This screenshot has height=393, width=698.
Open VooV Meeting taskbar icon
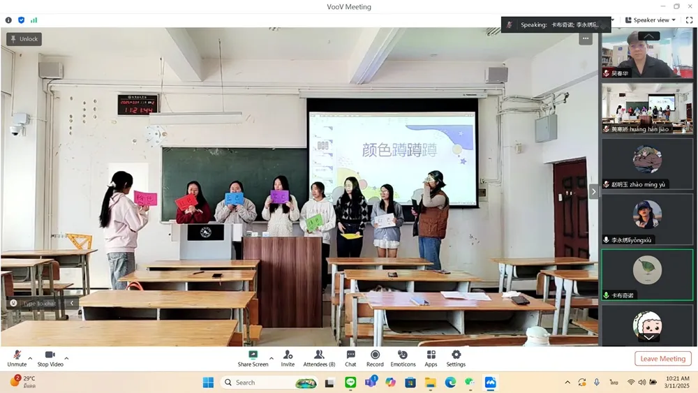point(490,383)
